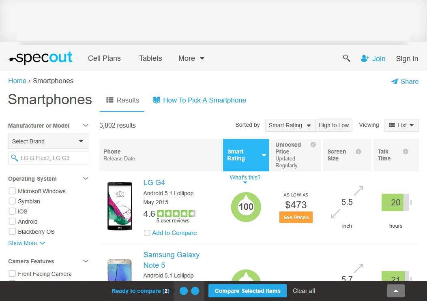Click the Screen Size column header
The image size is (427, 301).
[347, 155]
